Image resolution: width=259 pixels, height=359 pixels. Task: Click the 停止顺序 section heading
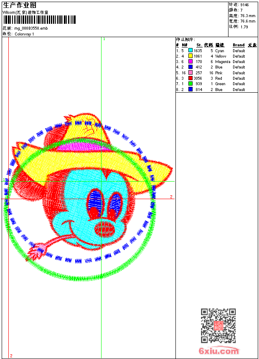click(x=185, y=40)
